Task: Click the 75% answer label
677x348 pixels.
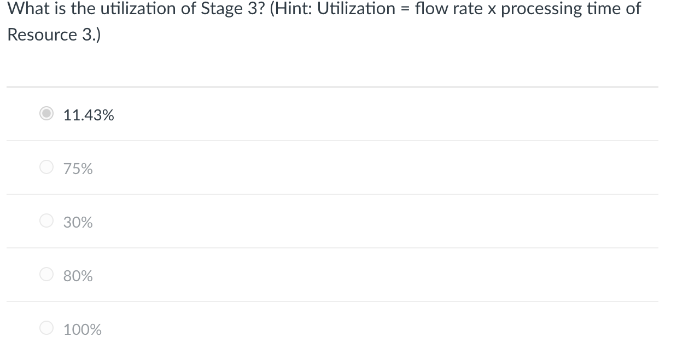Action: (x=77, y=168)
